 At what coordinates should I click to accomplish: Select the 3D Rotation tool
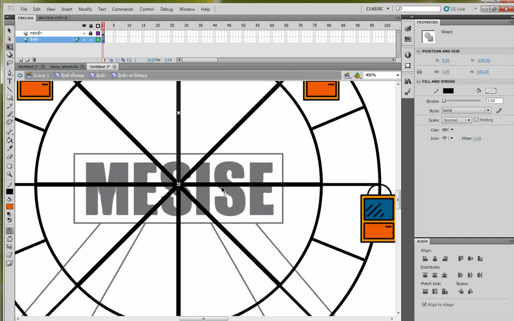[9, 55]
